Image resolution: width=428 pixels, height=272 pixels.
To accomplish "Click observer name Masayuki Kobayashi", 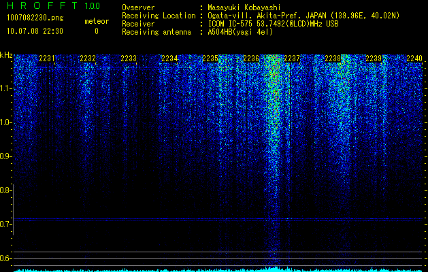I will 244,7.
